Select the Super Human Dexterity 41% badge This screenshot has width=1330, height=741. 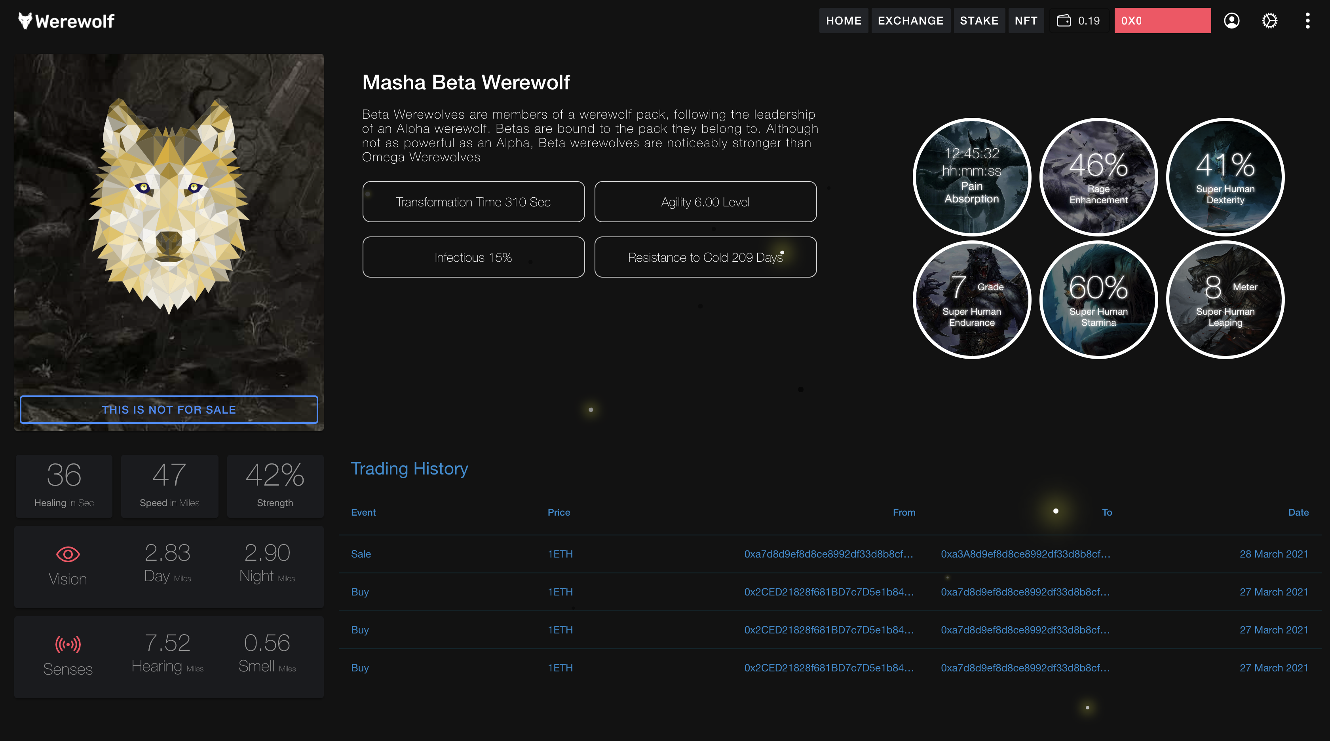pyautogui.click(x=1225, y=176)
